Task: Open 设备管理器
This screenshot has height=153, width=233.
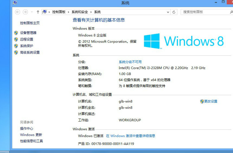Action: [28, 33]
